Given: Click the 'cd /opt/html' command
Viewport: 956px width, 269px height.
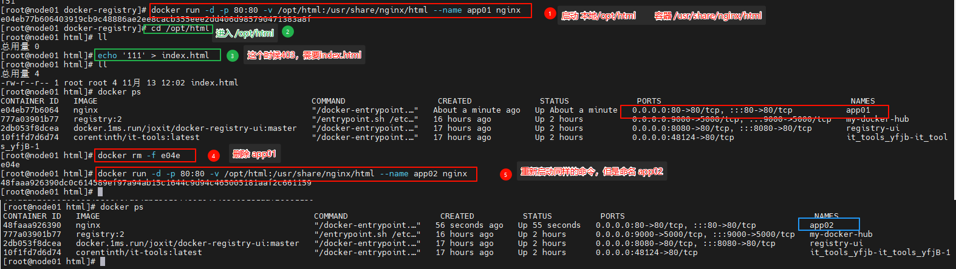Looking at the screenshot, I should 181,28.
